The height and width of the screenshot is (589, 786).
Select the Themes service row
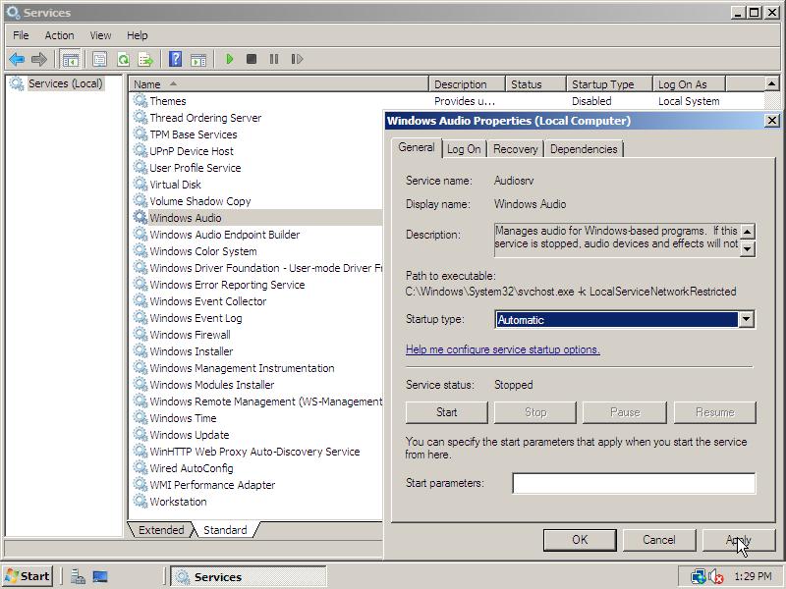pyautogui.click(x=167, y=101)
